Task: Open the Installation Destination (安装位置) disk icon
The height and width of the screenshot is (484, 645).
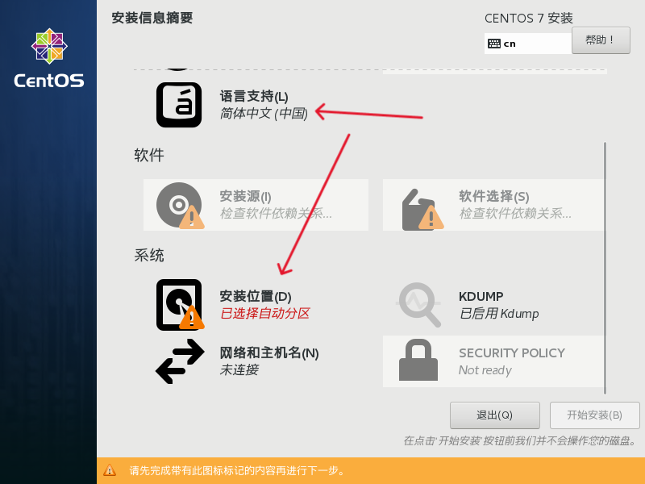Action: 180,305
